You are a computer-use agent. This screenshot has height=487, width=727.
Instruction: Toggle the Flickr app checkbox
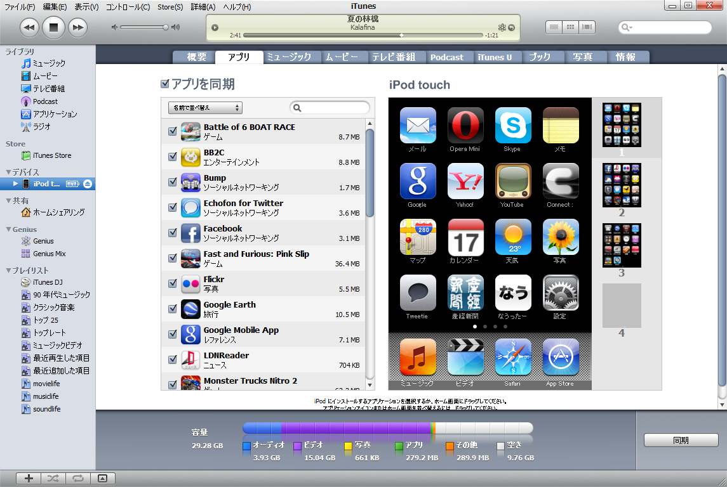point(173,283)
